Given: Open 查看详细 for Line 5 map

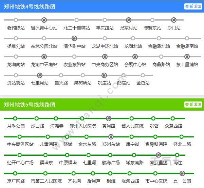Looking at the screenshot, I should 193,105.
